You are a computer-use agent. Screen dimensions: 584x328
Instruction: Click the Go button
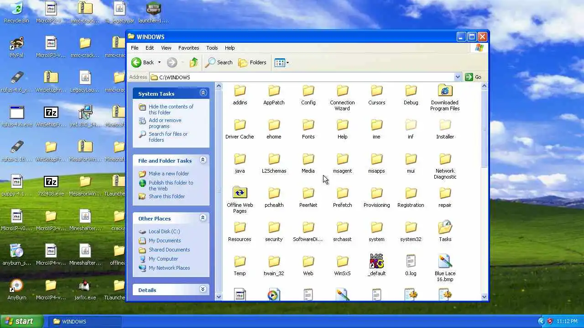(x=473, y=77)
